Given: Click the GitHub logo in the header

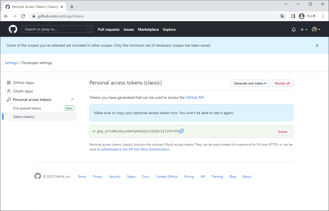Looking at the screenshot, I should coord(13,29).
